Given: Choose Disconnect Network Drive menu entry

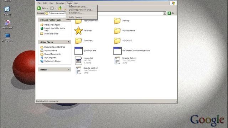Looking at the screenshot, I should click(x=82, y=10).
